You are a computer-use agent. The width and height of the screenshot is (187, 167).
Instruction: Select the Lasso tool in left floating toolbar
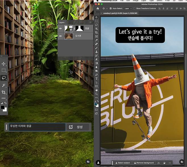pyautogui.click(x=4, y=78)
